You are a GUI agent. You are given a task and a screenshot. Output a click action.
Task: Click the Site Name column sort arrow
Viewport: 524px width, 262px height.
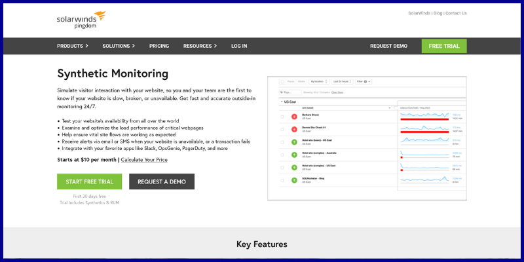(389, 108)
